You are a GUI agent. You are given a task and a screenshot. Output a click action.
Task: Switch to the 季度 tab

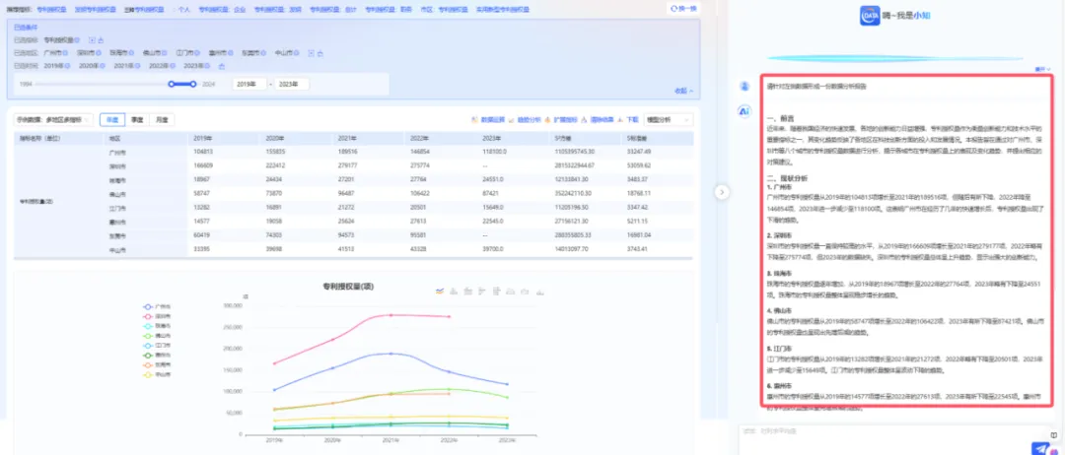(x=138, y=120)
